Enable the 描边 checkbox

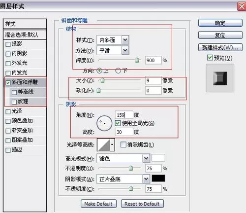click(8, 150)
